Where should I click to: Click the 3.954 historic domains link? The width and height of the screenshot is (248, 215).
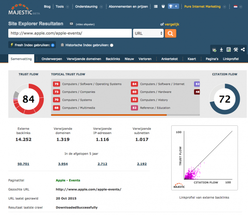tap(63, 164)
